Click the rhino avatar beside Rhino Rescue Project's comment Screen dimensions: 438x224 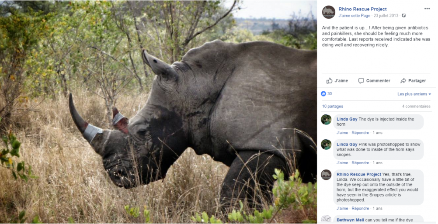tap(326, 175)
